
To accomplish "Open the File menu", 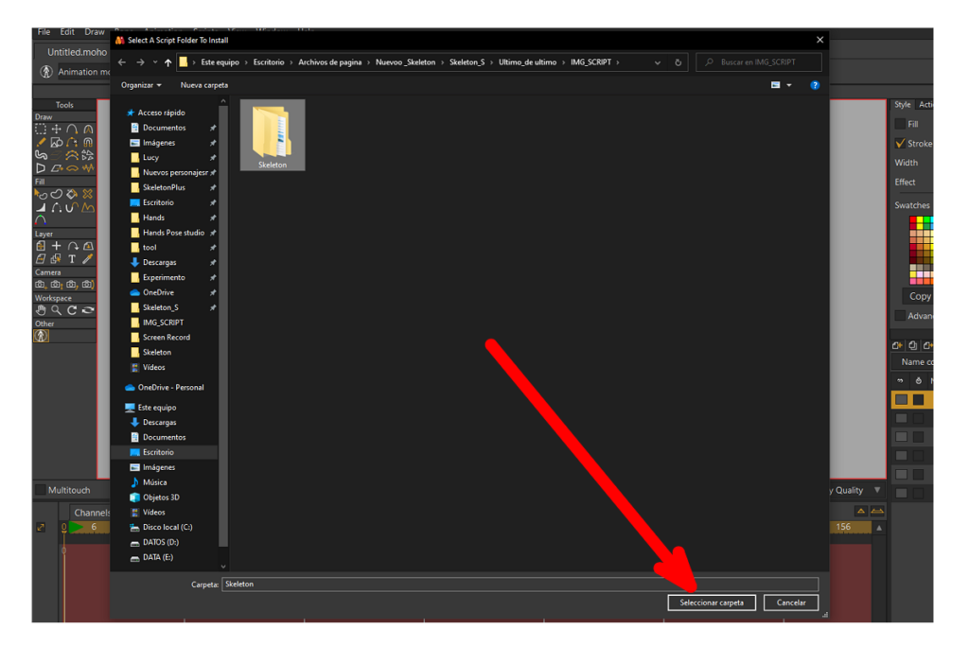I will [x=44, y=32].
